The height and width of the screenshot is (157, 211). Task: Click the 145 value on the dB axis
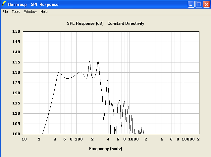tap(16, 42)
